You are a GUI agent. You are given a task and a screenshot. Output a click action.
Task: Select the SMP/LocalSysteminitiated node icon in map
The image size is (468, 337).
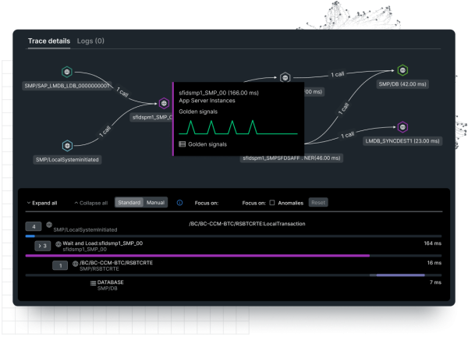pos(68,144)
